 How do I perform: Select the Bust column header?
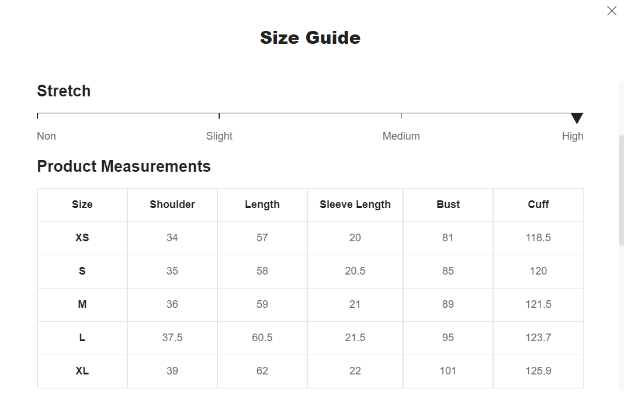[x=448, y=204]
